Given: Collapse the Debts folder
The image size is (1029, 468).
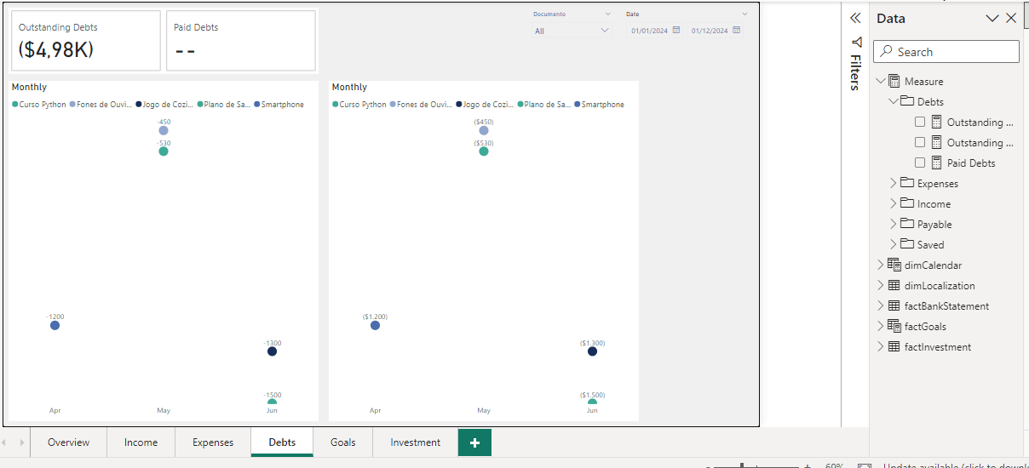Looking at the screenshot, I should [x=894, y=102].
